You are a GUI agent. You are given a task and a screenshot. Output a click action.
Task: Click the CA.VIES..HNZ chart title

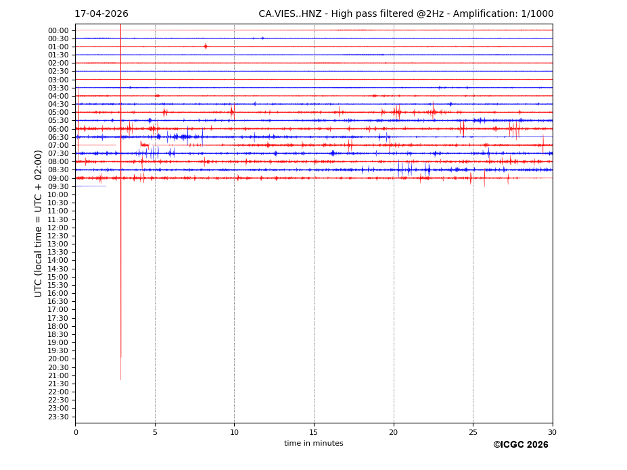coord(406,14)
